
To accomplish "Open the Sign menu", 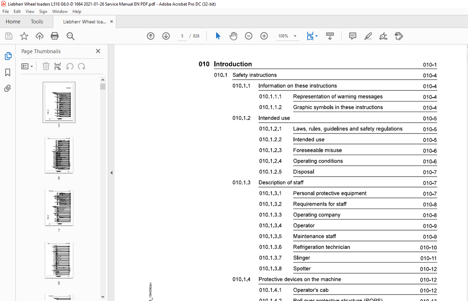I will pos(43,11).
